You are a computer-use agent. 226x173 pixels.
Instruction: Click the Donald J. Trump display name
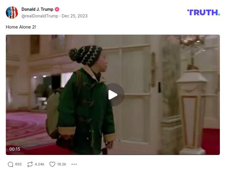[37, 9]
